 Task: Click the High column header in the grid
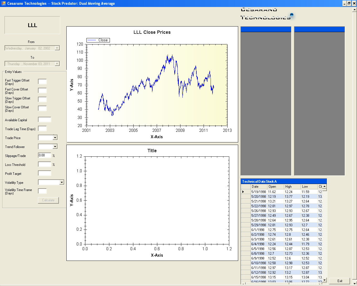click(292, 187)
